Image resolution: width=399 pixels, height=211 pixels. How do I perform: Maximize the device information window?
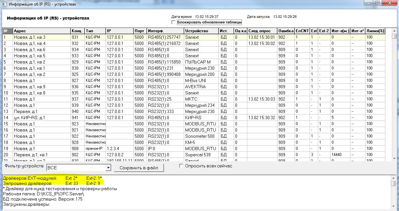[377, 3]
